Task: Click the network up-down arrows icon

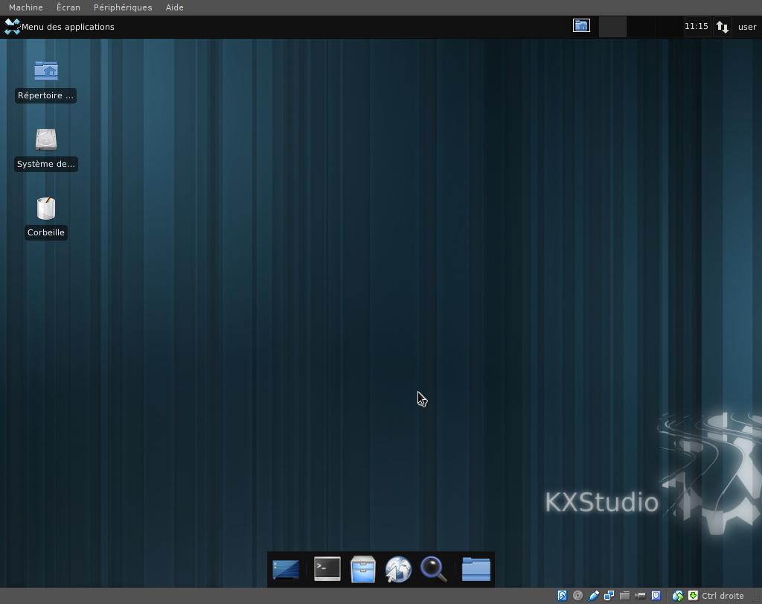Action: tap(722, 27)
